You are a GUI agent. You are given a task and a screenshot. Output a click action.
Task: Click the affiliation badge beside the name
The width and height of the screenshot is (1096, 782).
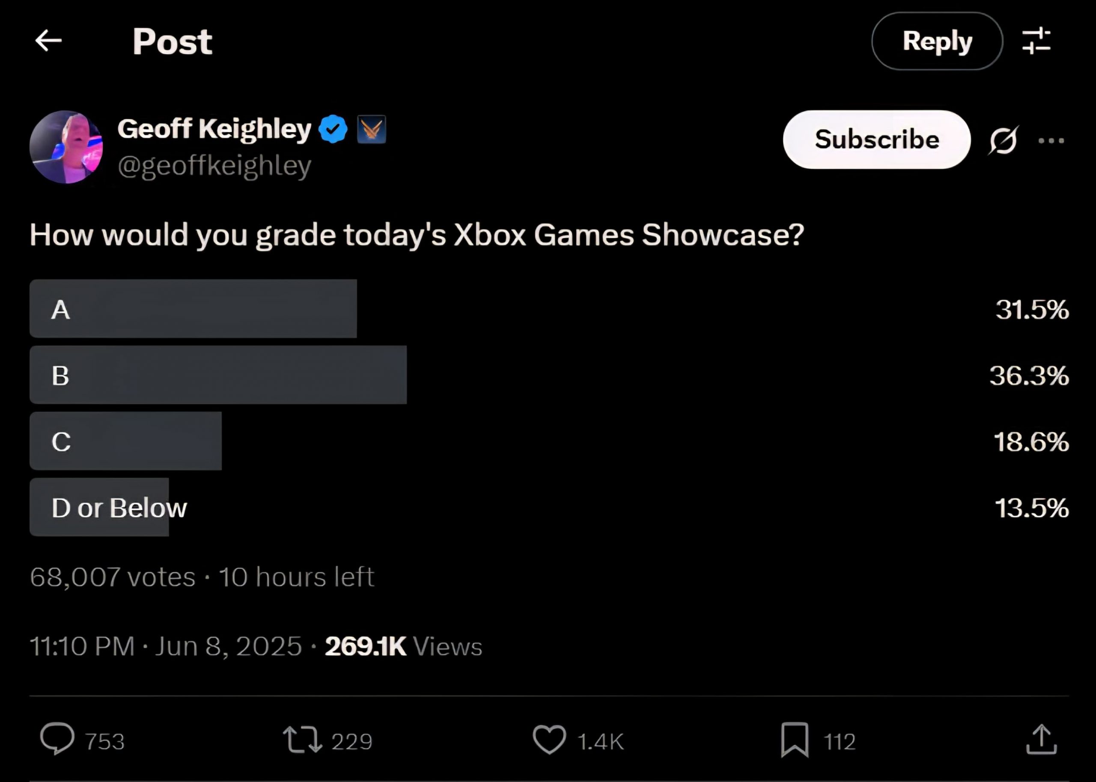372,129
